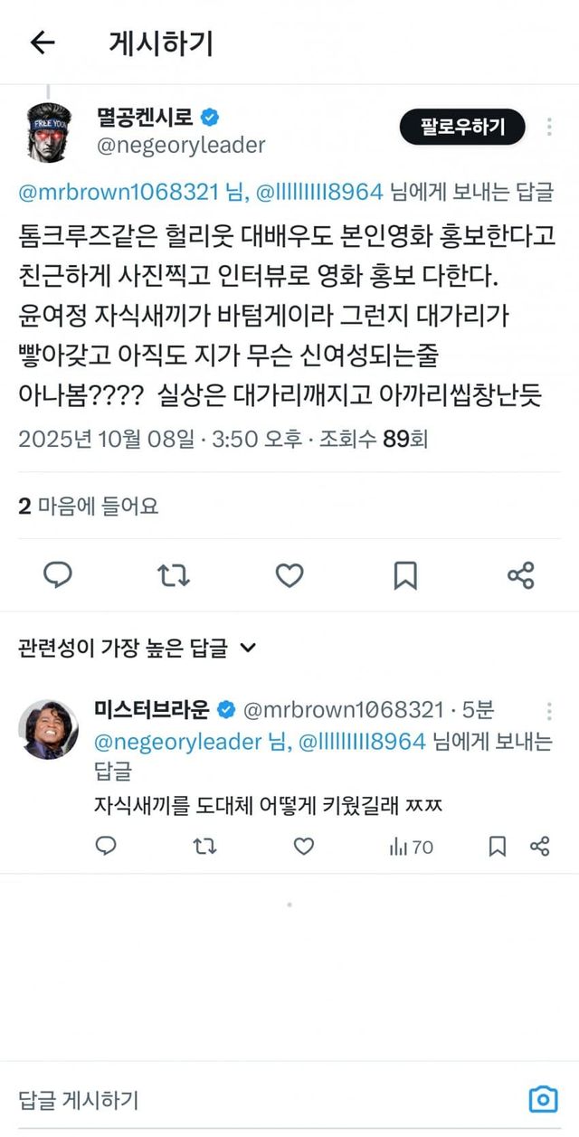This screenshot has width=579, height=1137.
Task: Repost the main post
Action: pos(174,575)
